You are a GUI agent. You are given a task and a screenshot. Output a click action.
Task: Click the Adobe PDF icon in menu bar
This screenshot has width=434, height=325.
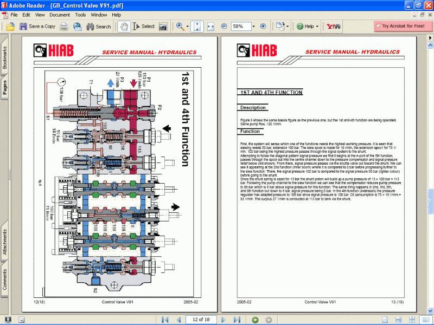[x=5, y=15]
